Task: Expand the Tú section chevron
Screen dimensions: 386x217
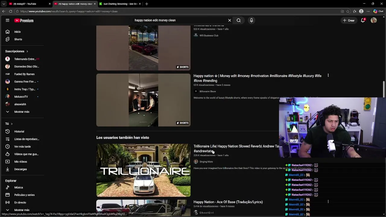Action: [12, 124]
